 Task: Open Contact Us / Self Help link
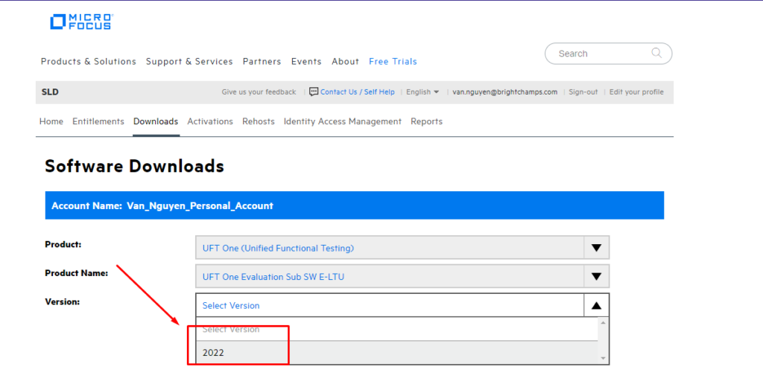(x=357, y=92)
